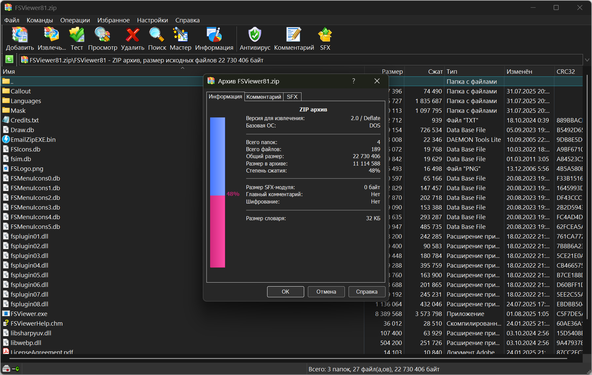Select the FSIcons.db file
The height and width of the screenshot is (375, 592).
click(25, 149)
